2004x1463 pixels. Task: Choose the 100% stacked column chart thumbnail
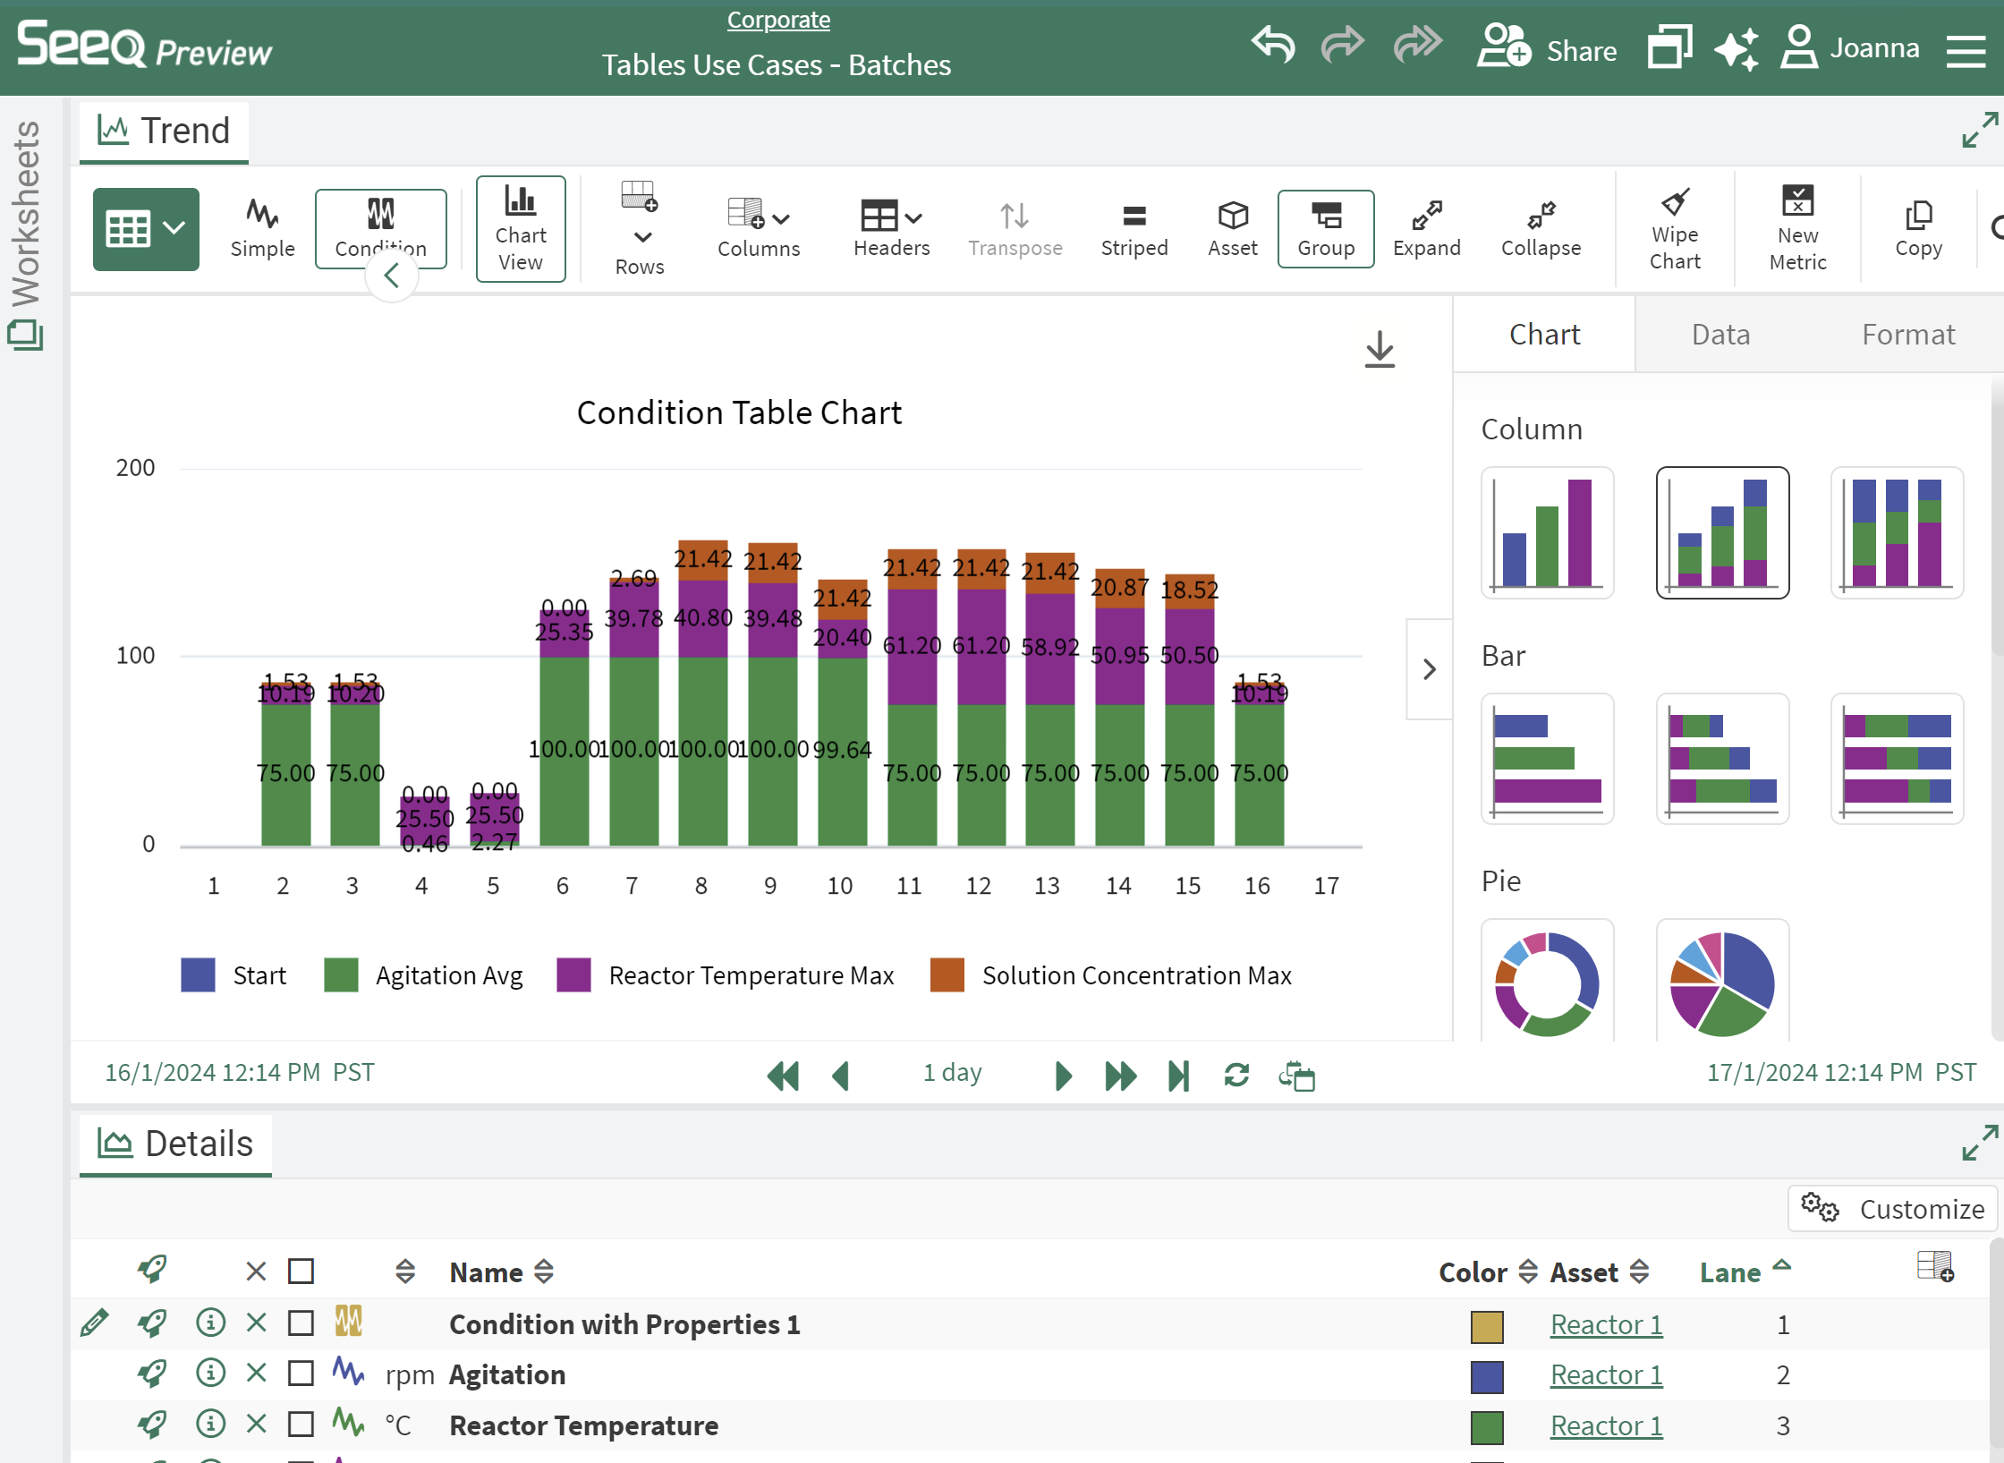coord(1897,532)
